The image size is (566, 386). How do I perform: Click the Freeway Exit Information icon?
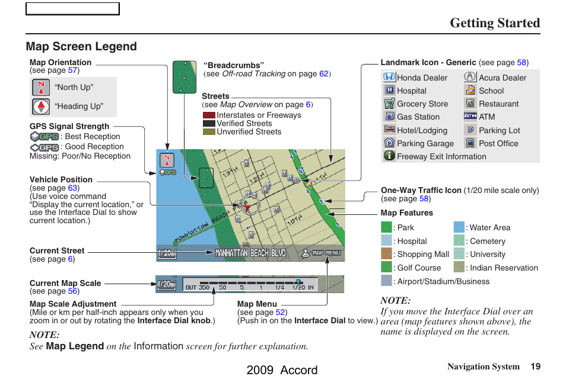point(389,156)
